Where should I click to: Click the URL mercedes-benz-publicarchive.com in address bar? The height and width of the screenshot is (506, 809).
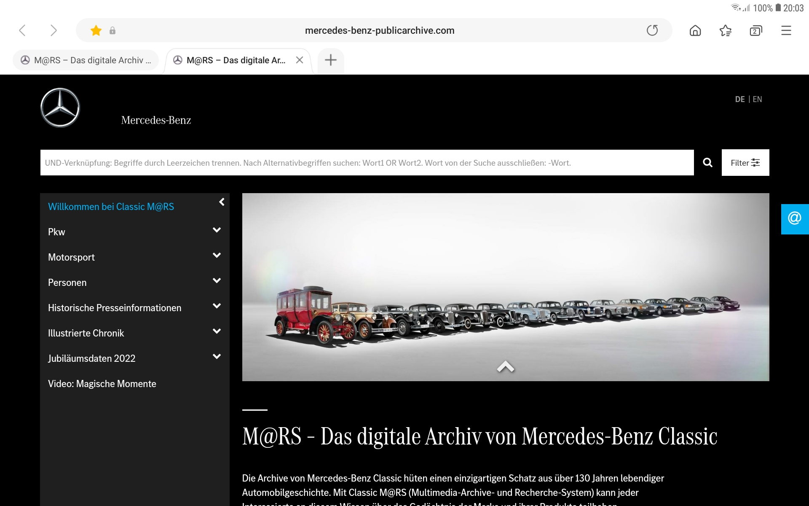(380, 30)
